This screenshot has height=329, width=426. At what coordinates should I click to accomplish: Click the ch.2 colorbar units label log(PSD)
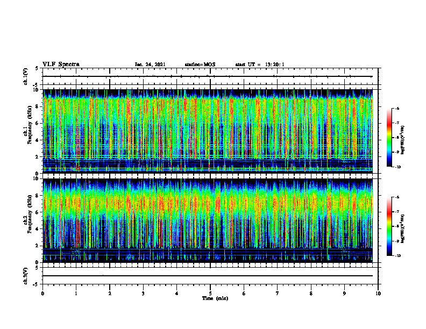tap(403, 228)
